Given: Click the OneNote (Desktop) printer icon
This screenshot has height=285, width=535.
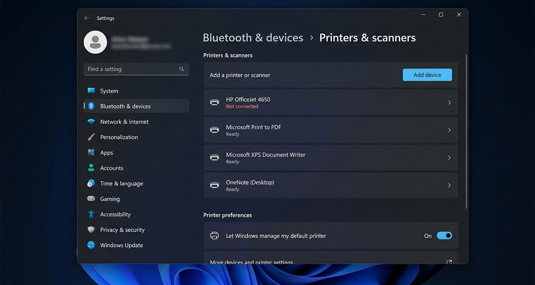Looking at the screenshot, I should pos(214,185).
